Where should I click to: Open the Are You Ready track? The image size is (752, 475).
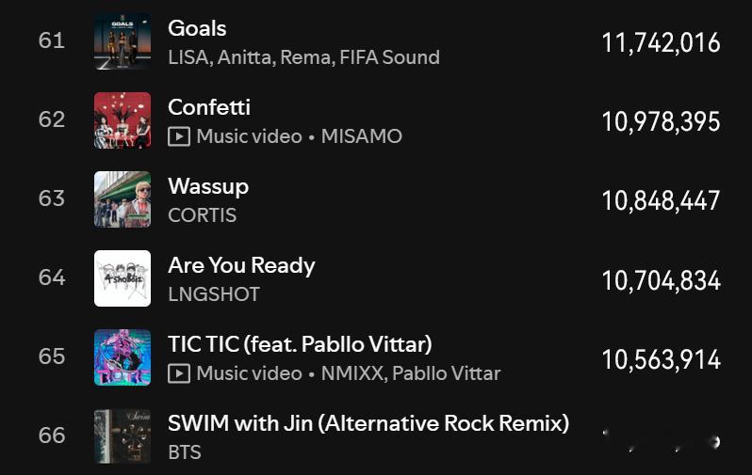[x=241, y=266]
